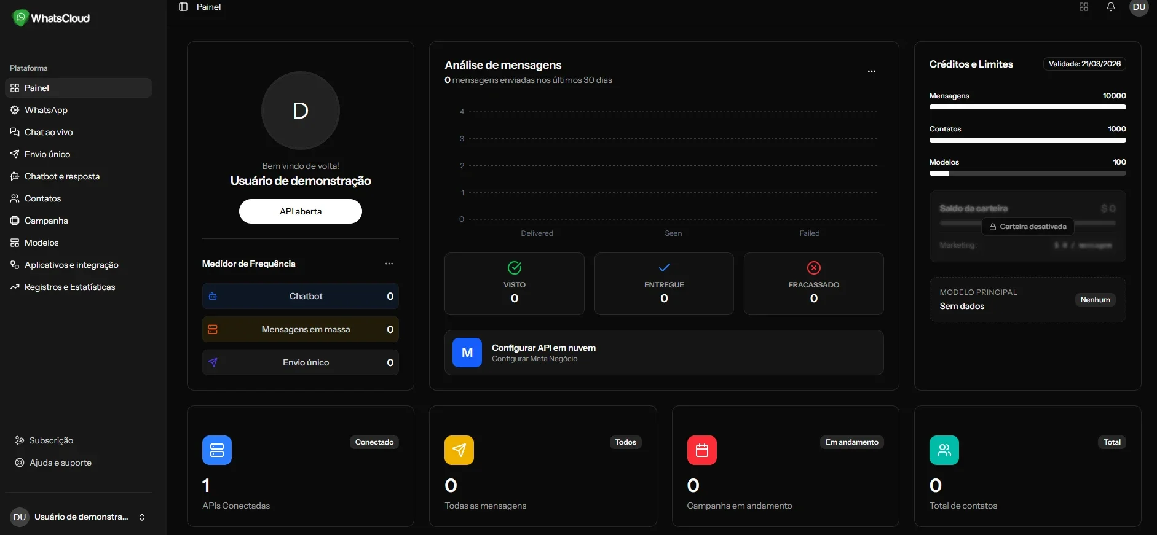
Task: Click the orange Mensagens em massa icon
Action: coord(213,329)
